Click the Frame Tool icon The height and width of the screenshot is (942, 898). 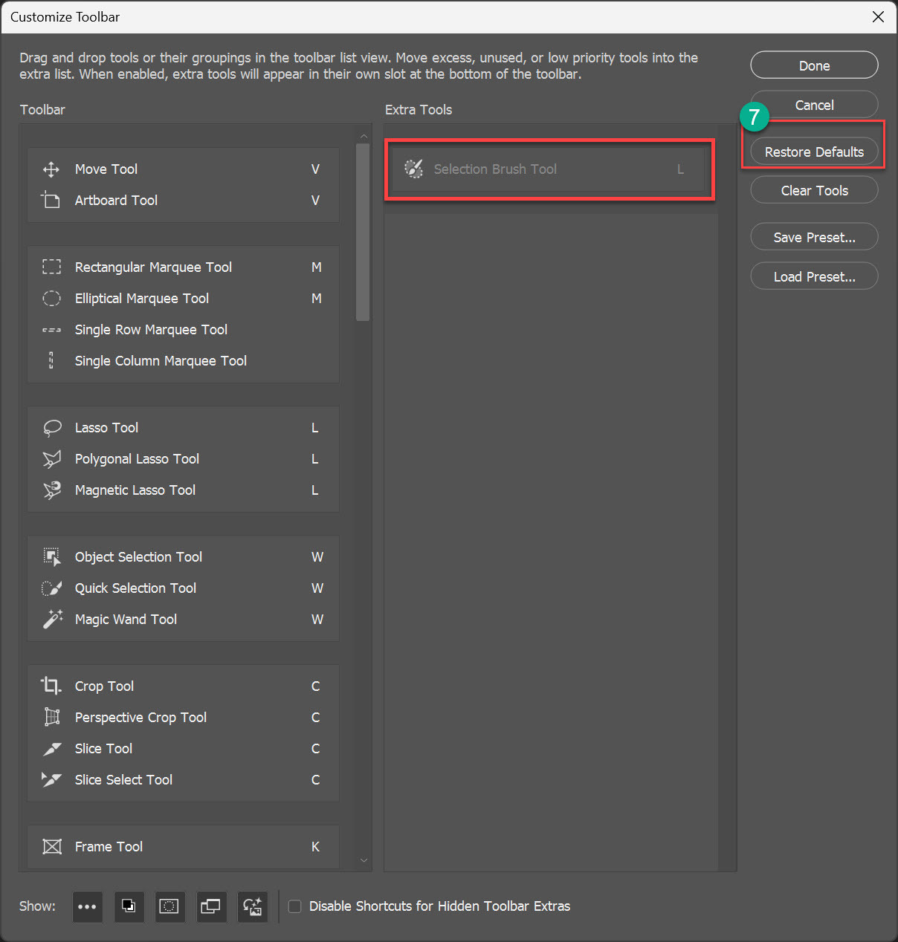(52, 847)
